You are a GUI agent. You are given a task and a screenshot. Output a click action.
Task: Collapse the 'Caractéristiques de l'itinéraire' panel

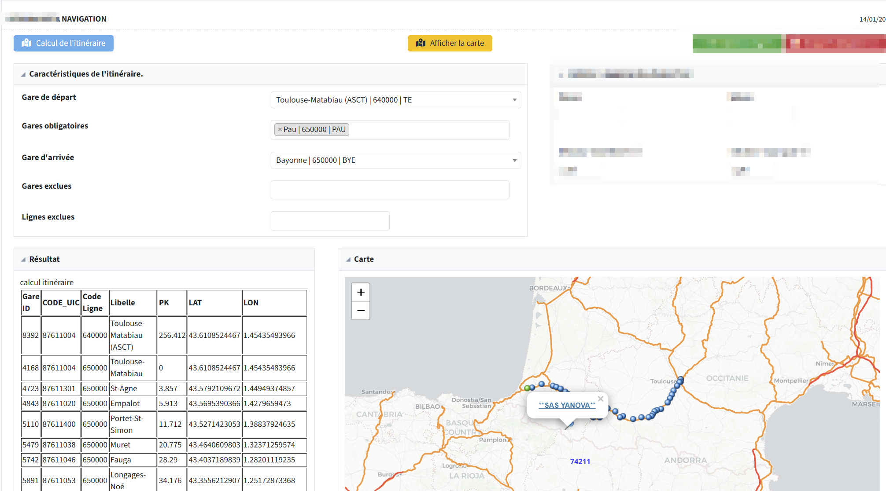22,74
